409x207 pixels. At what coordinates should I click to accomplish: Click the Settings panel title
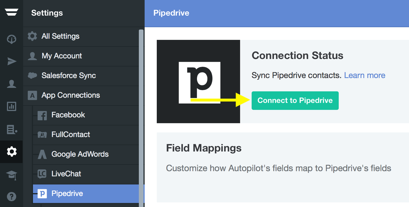click(47, 13)
